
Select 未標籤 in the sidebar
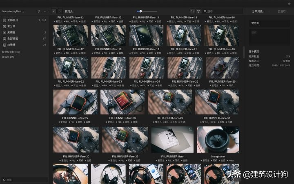coord(12,32)
